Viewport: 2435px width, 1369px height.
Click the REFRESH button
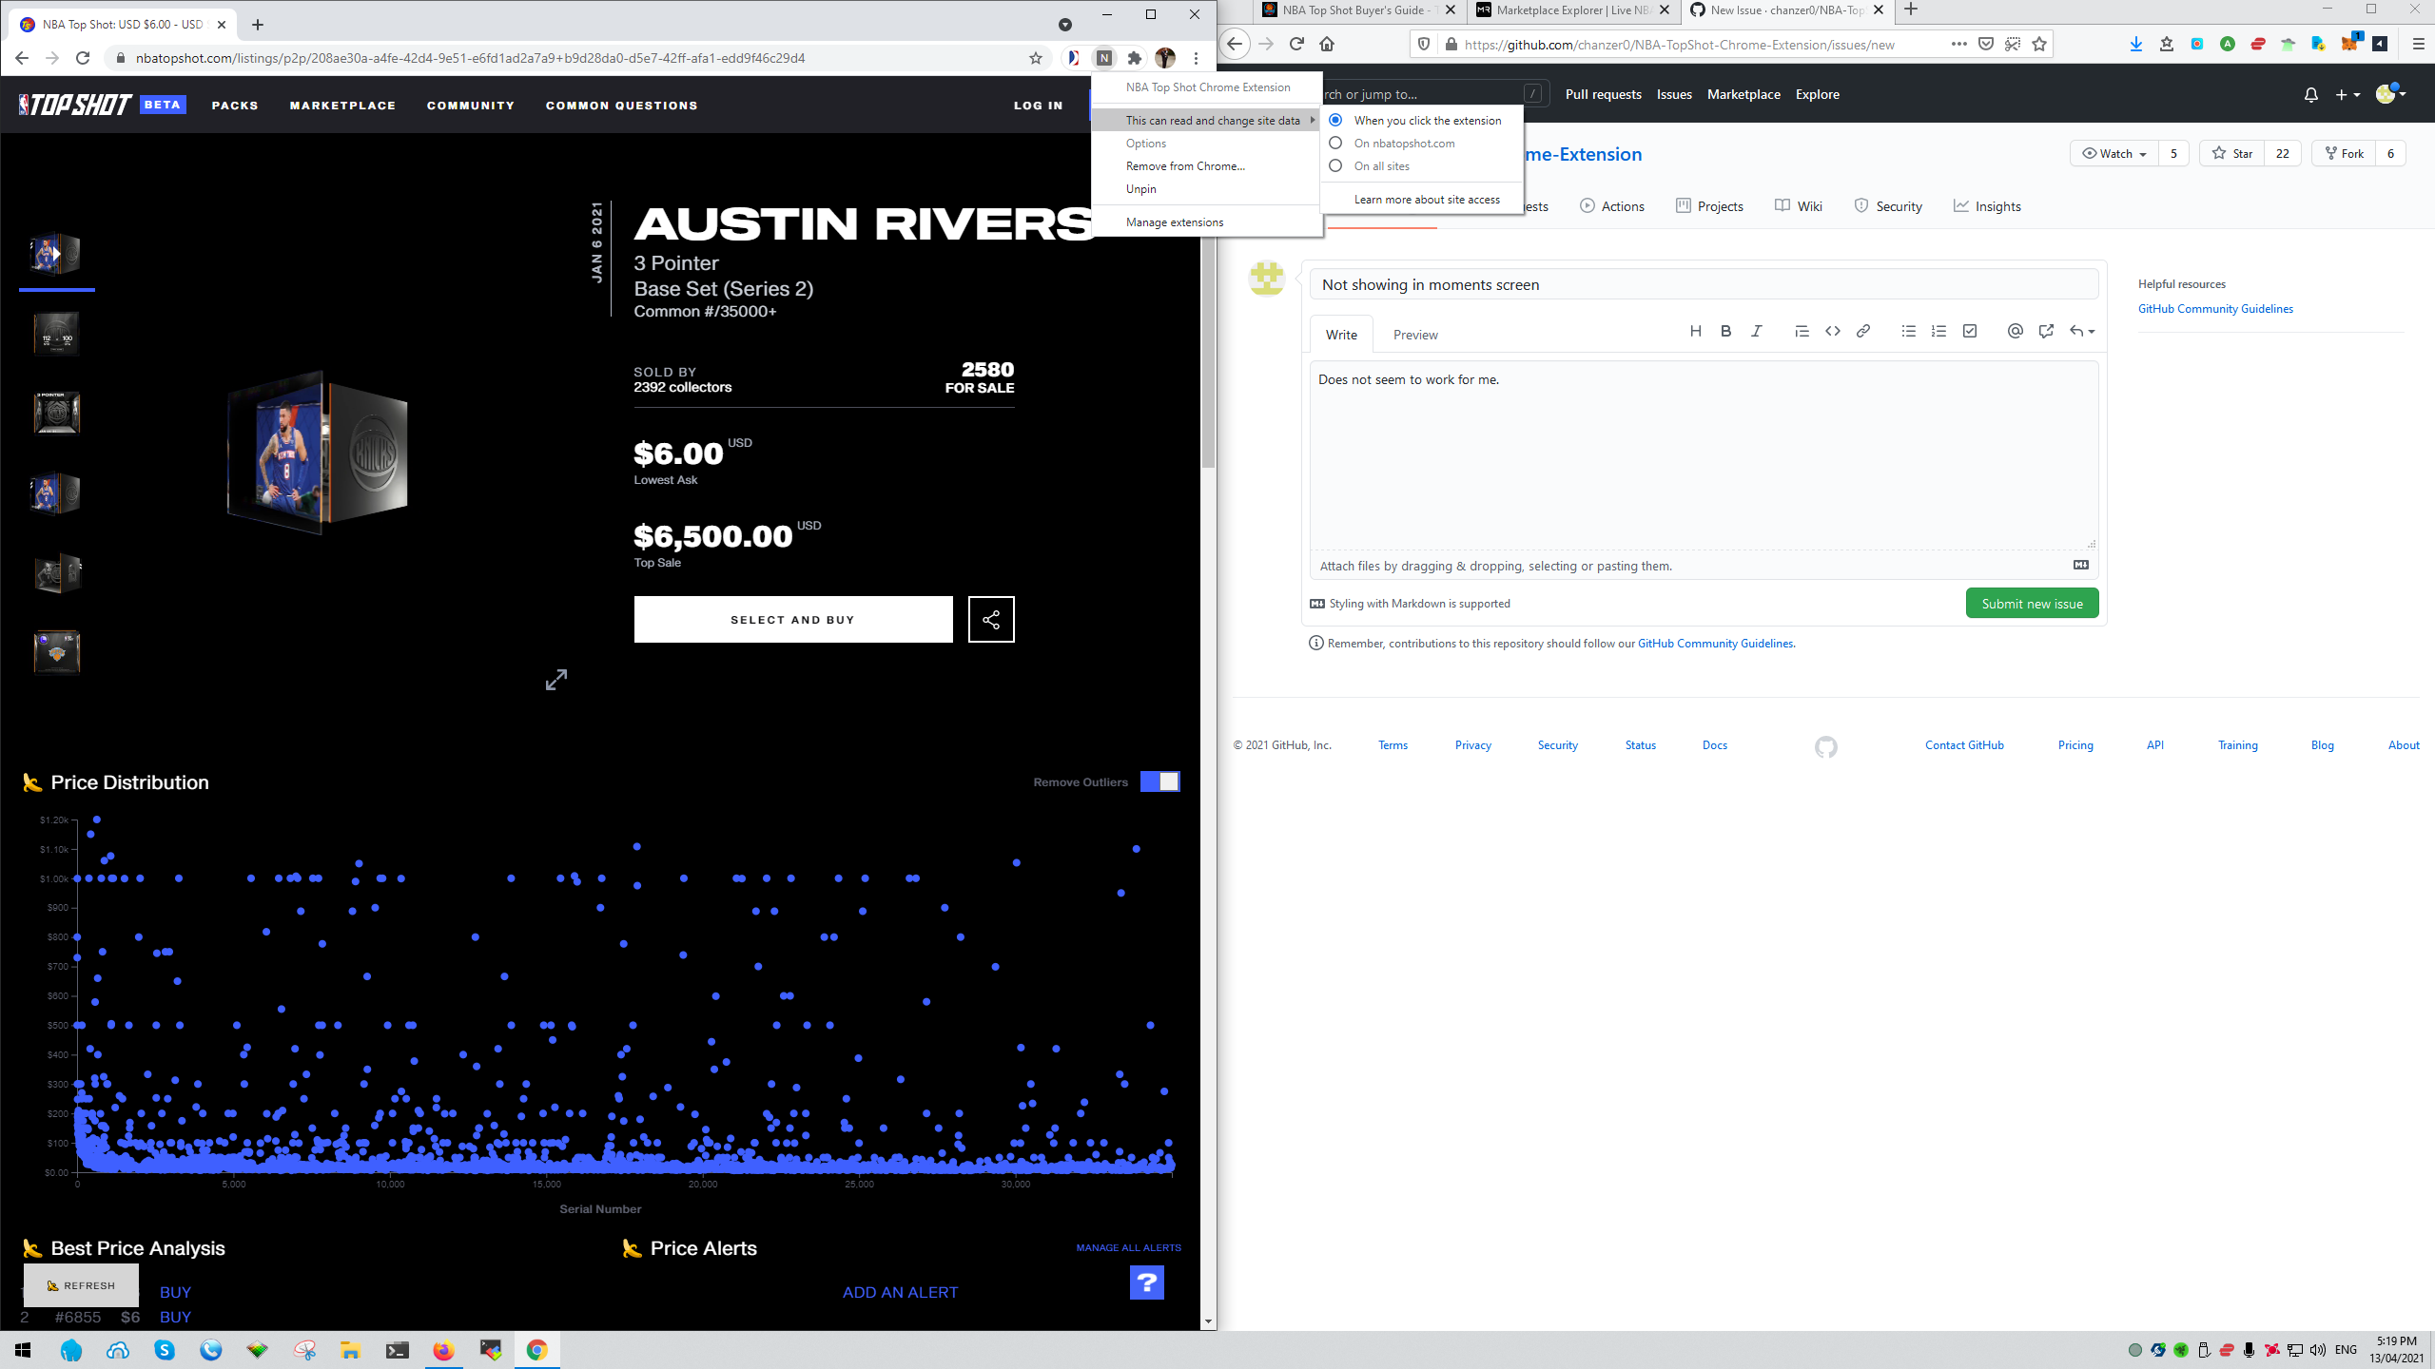pos(81,1285)
